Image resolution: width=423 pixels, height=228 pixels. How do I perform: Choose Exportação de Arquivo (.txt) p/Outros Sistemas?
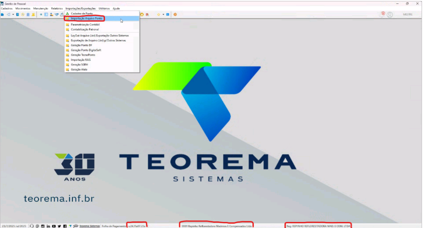coord(102,40)
